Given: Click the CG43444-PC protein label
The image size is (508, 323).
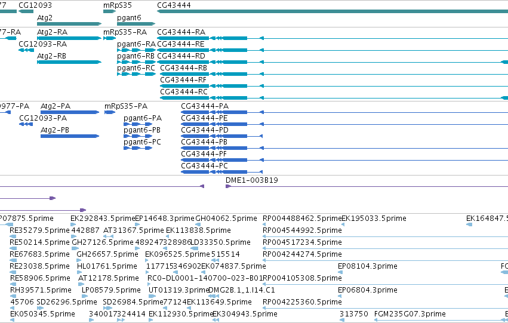Looking at the screenshot, I should tap(204, 166).
